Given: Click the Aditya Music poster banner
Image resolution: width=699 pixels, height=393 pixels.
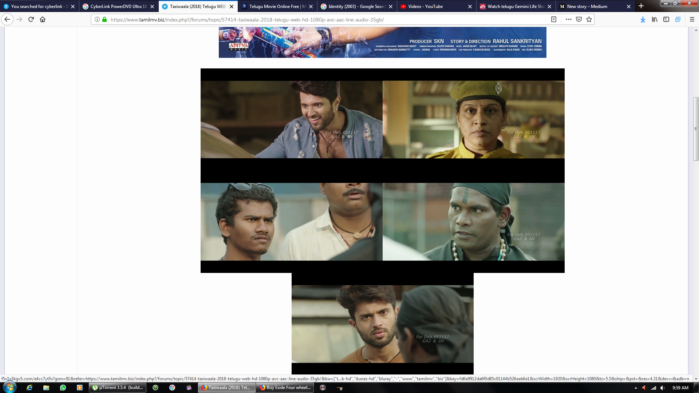Looking at the screenshot, I should coord(382,42).
